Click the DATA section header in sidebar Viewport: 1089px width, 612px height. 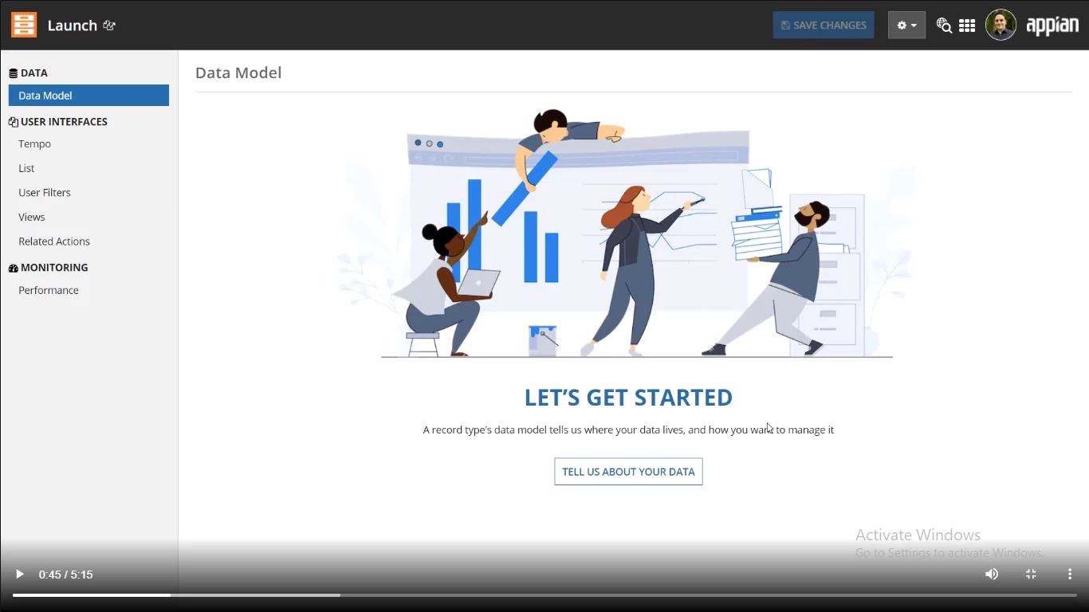point(28,73)
